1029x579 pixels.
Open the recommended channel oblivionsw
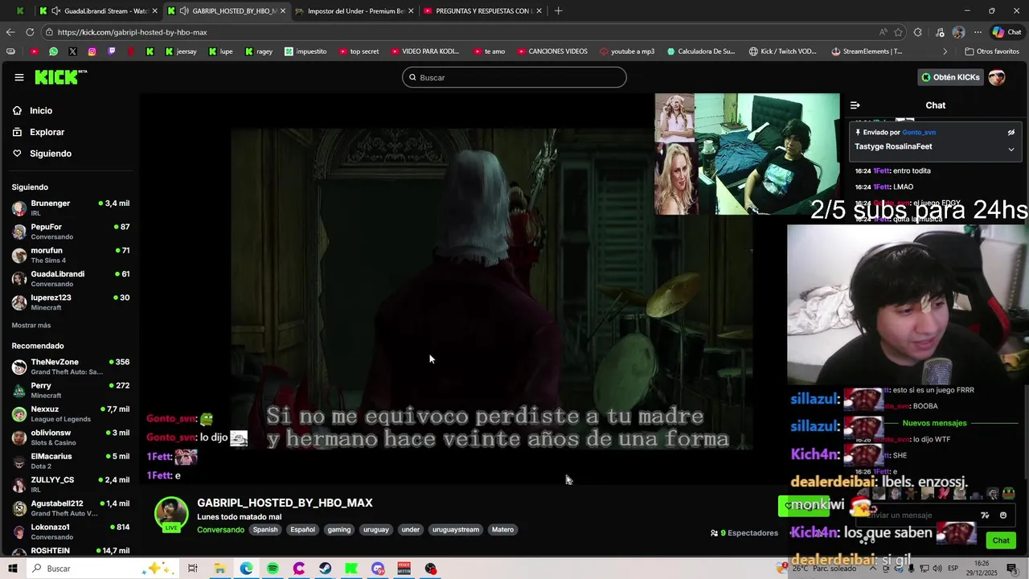(x=71, y=437)
